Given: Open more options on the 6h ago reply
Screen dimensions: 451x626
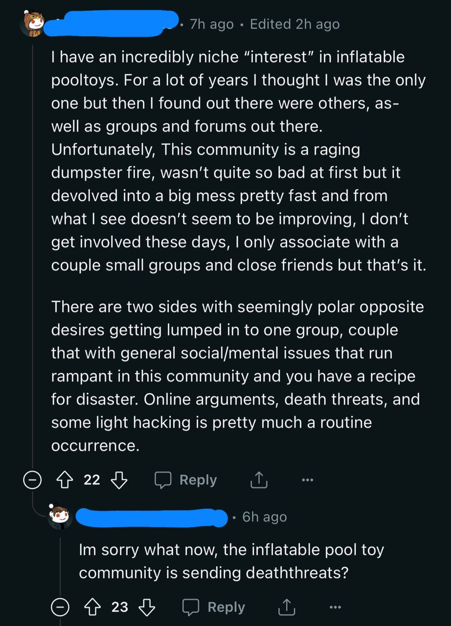Looking at the screenshot, I should [335, 607].
